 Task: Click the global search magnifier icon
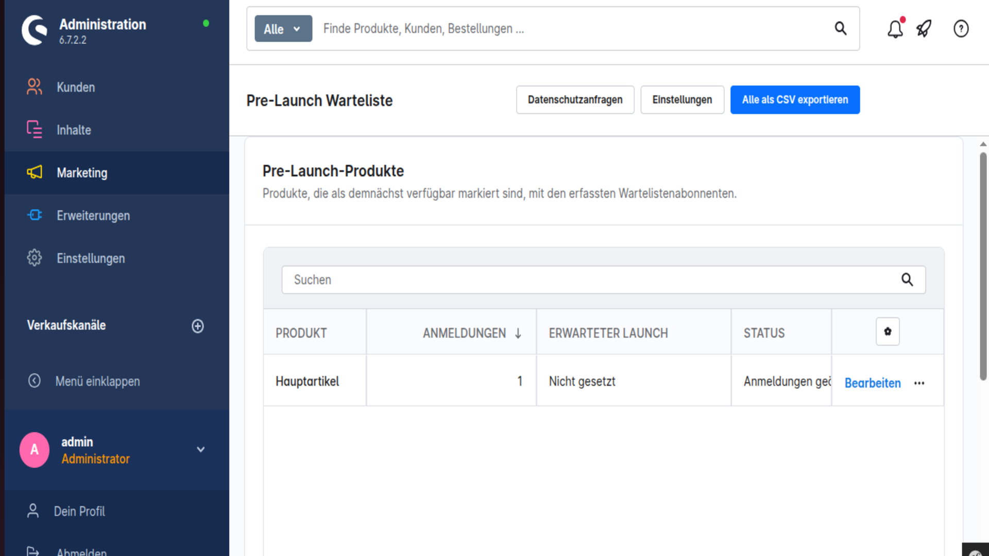click(x=841, y=28)
